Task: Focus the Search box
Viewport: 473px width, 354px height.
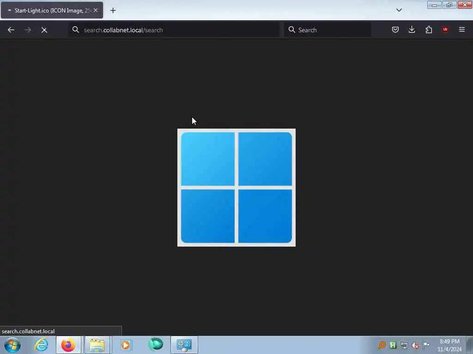Action: [x=327, y=30]
